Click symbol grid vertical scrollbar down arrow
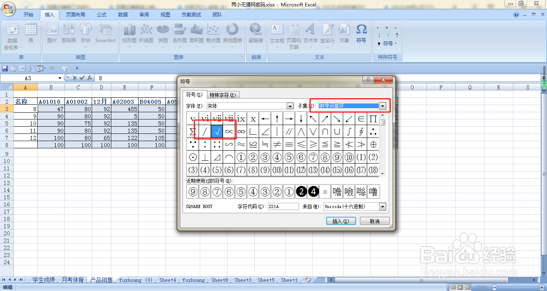 click(x=382, y=174)
